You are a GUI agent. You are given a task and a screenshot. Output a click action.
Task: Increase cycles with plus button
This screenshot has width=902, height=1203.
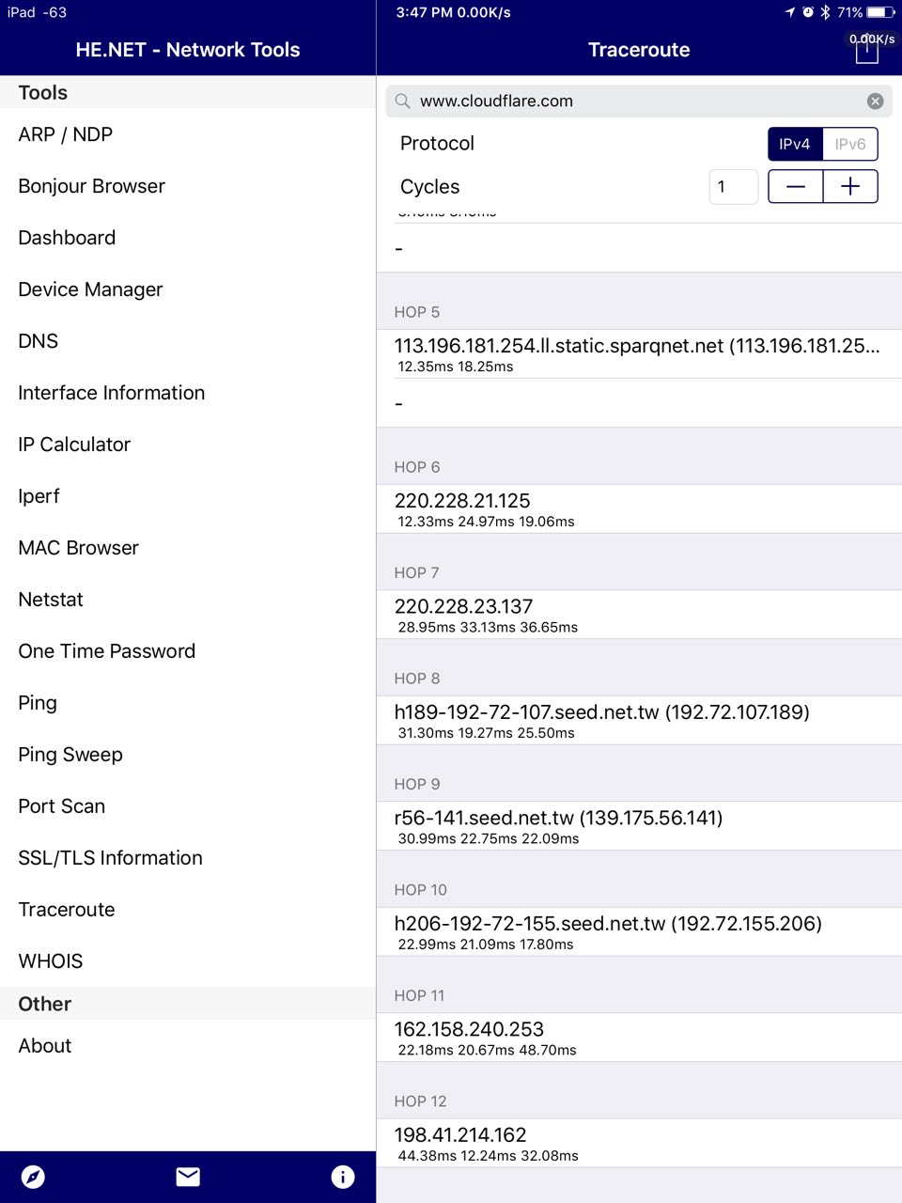(x=850, y=186)
